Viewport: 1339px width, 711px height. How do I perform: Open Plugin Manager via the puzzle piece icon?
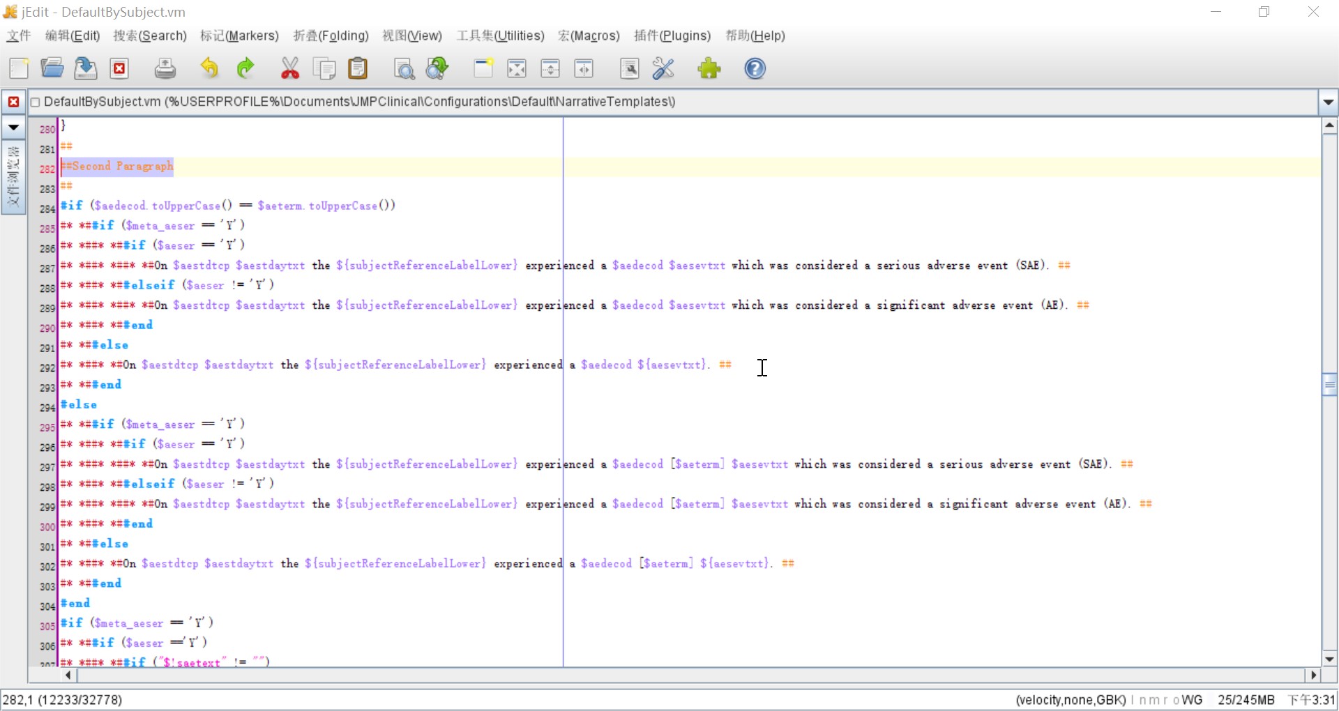click(709, 68)
